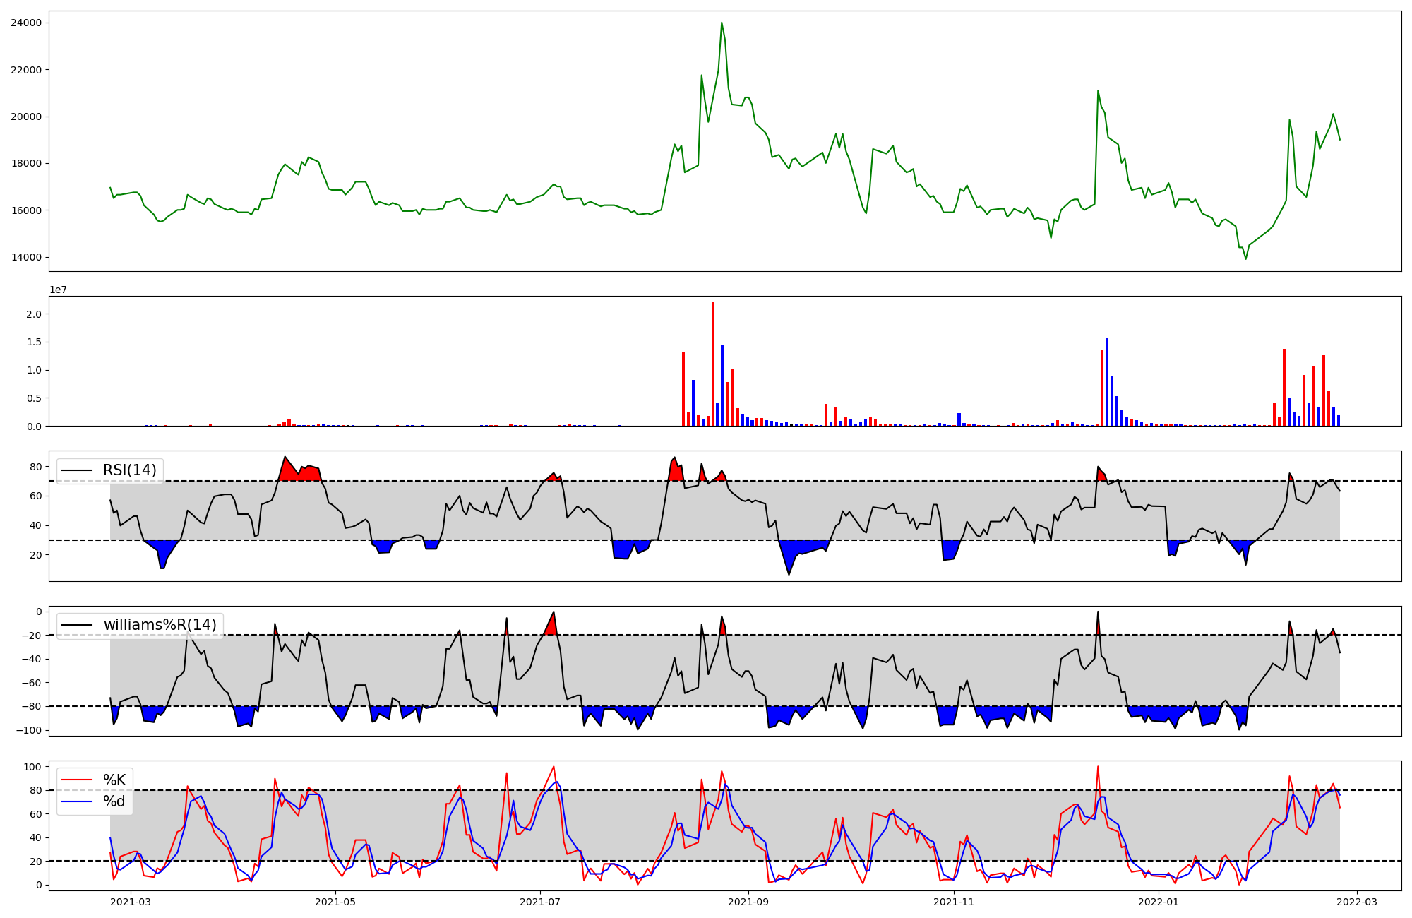This screenshot has width=1412, height=918.
Task: Select the red %K legend line
Action: click(77, 780)
